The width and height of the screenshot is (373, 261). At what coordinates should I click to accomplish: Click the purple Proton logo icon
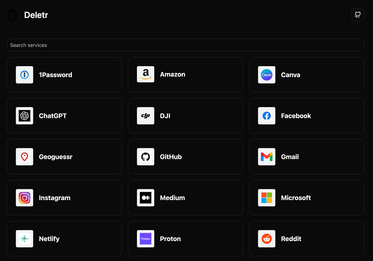click(145, 238)
